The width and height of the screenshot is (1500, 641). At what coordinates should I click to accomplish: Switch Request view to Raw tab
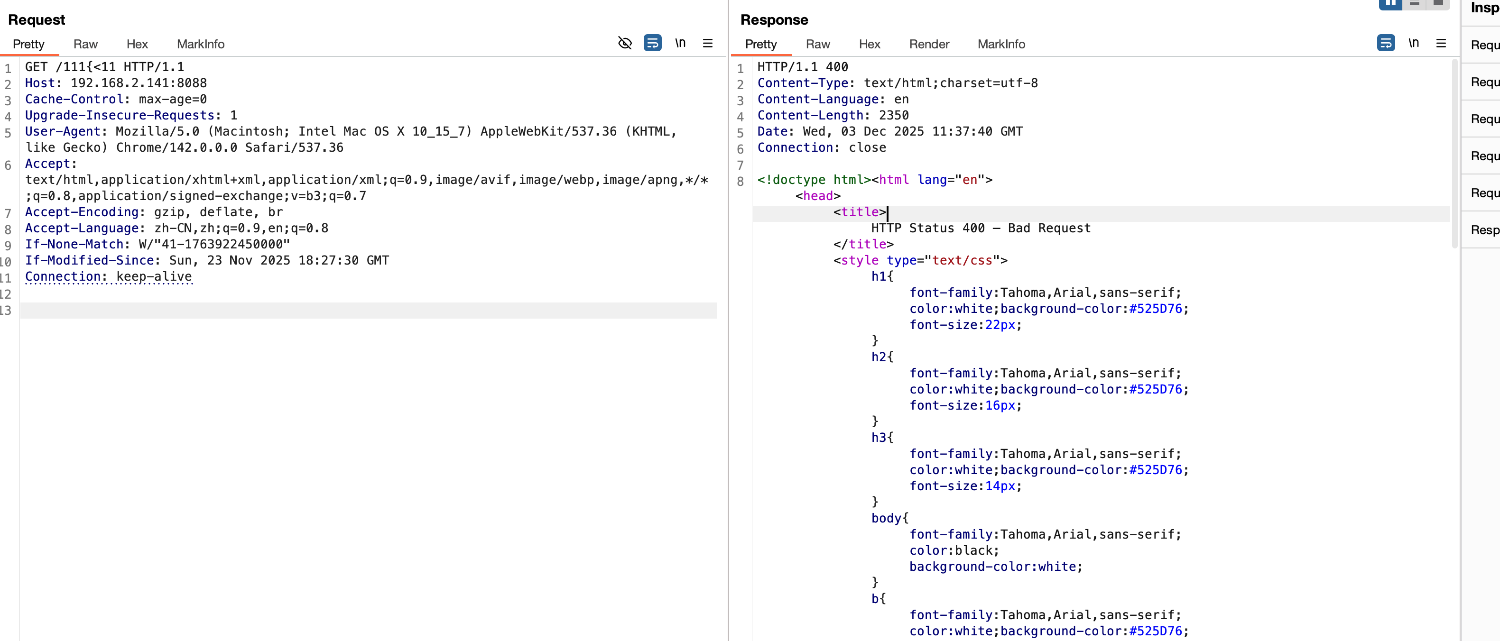click(85, 44)
